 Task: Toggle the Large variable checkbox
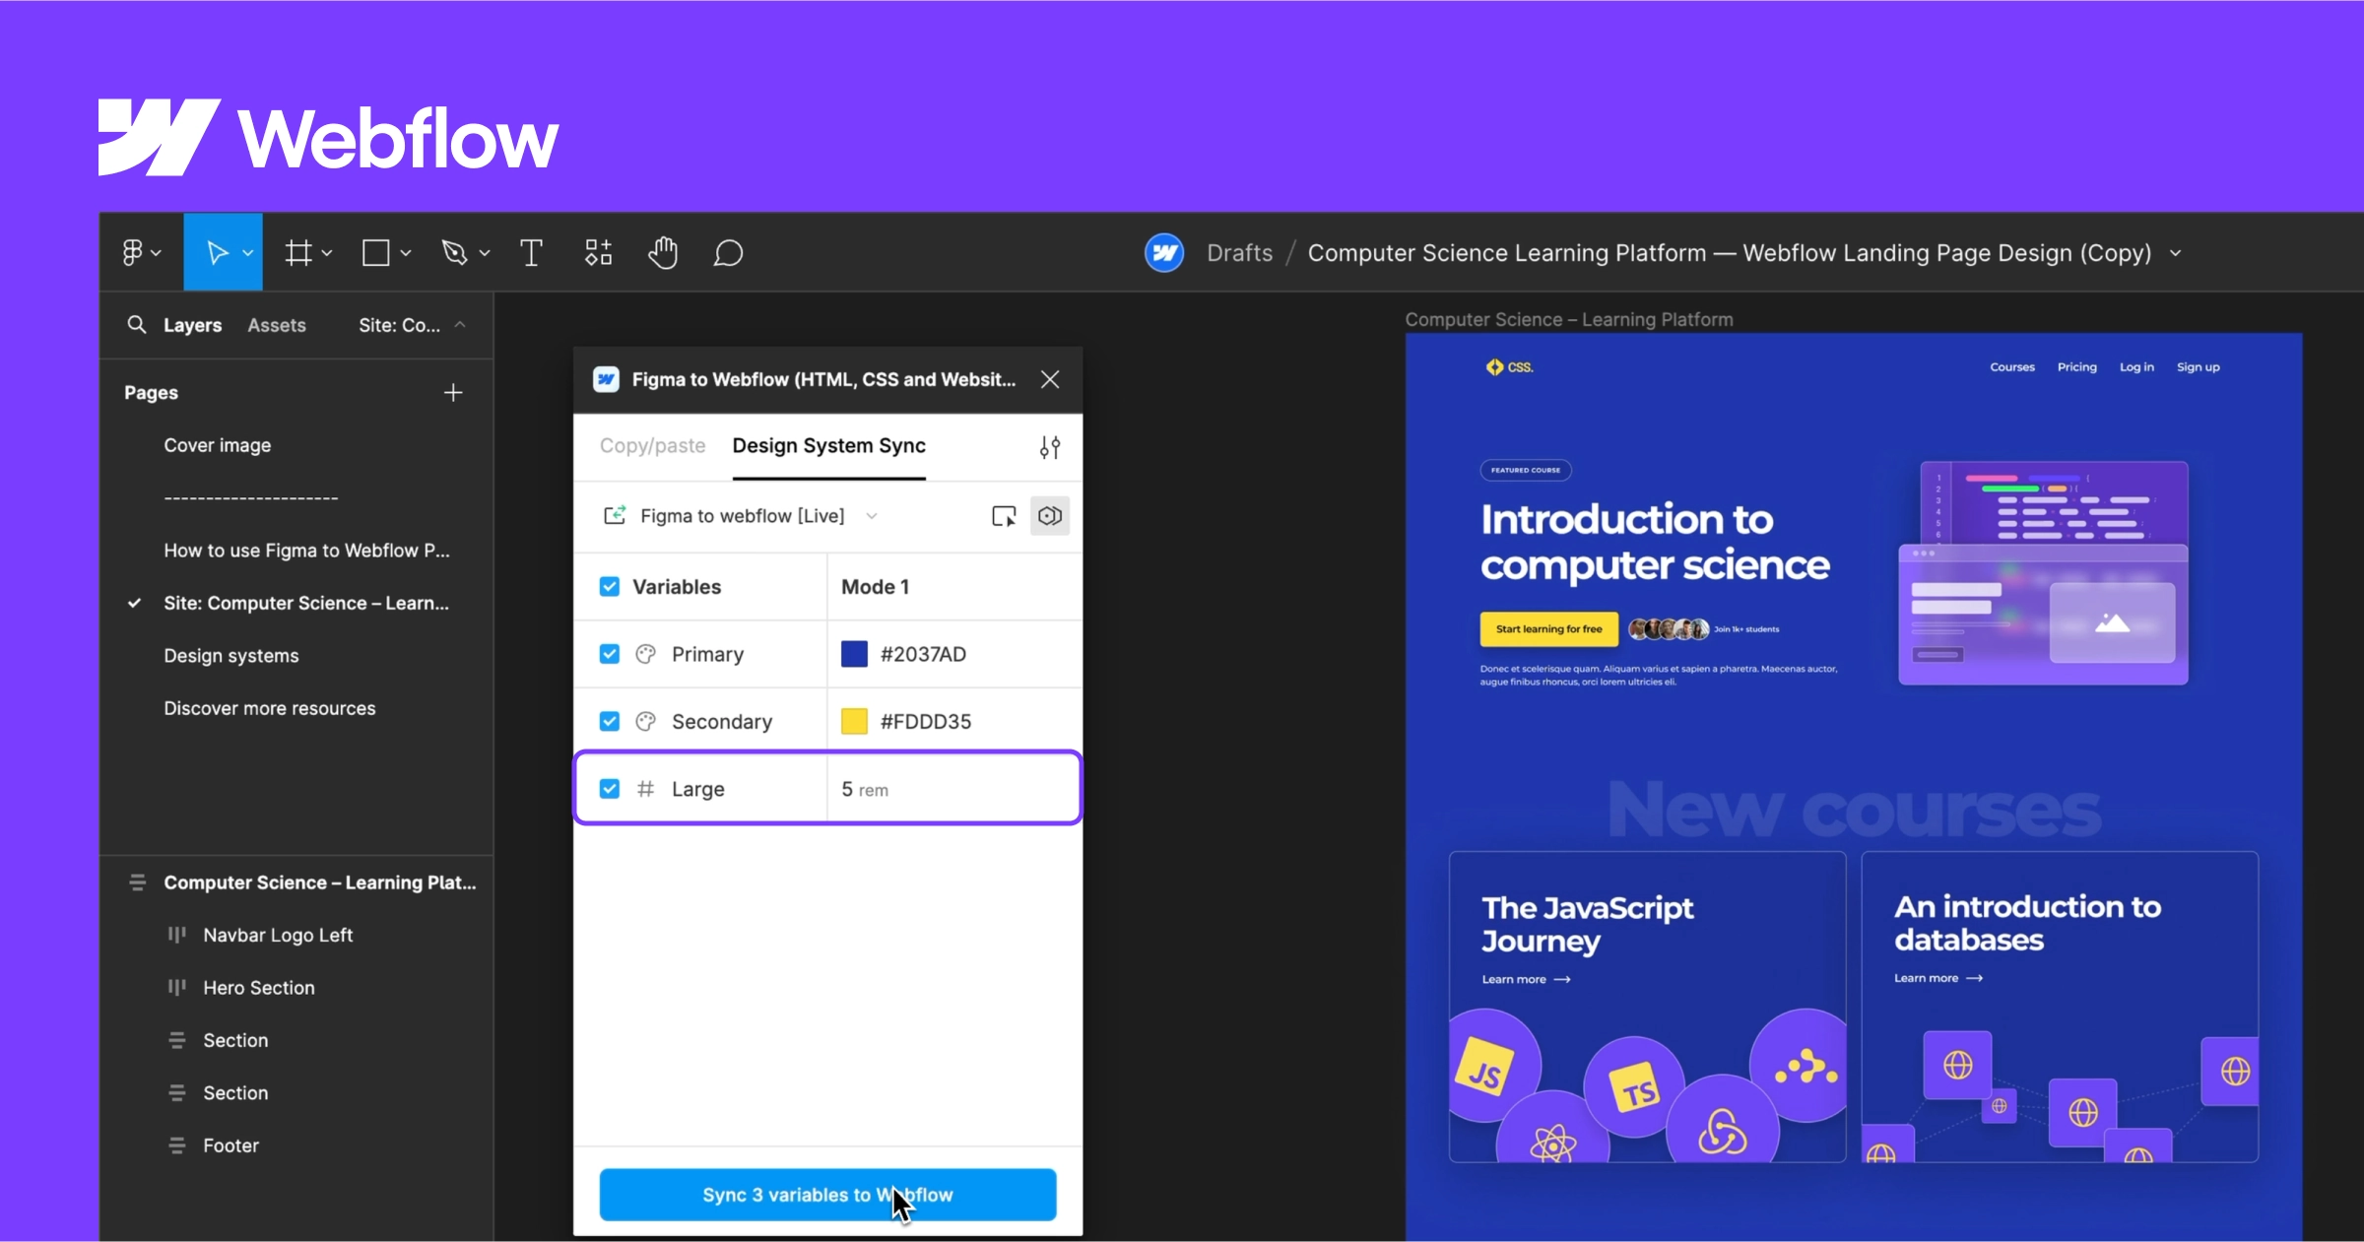[x=609, y=788]
